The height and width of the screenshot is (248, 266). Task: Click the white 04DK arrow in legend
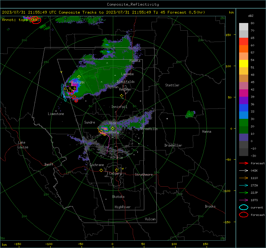pyautogui.click(x=244, y=170)
